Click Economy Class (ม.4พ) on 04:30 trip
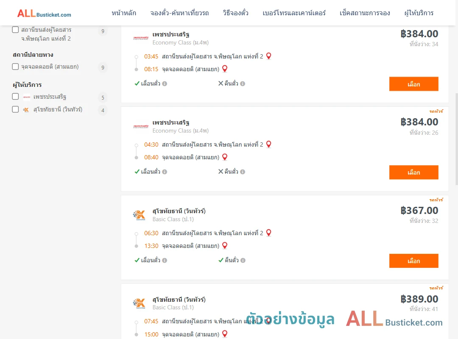 click(x=181, y=131)
